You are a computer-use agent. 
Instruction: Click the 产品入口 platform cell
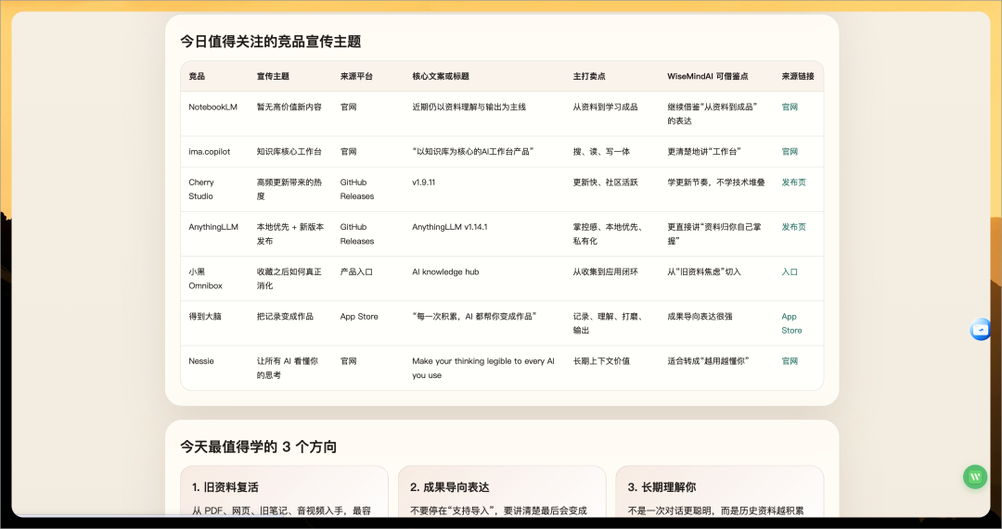click(x=356, y=271)
